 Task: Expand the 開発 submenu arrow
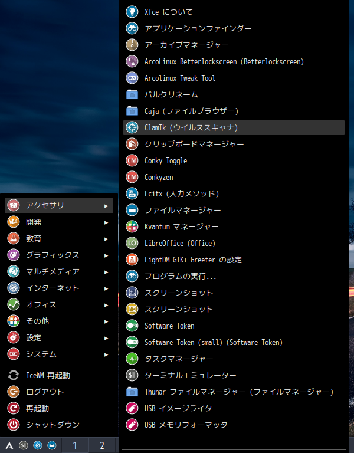coord(106,222)
